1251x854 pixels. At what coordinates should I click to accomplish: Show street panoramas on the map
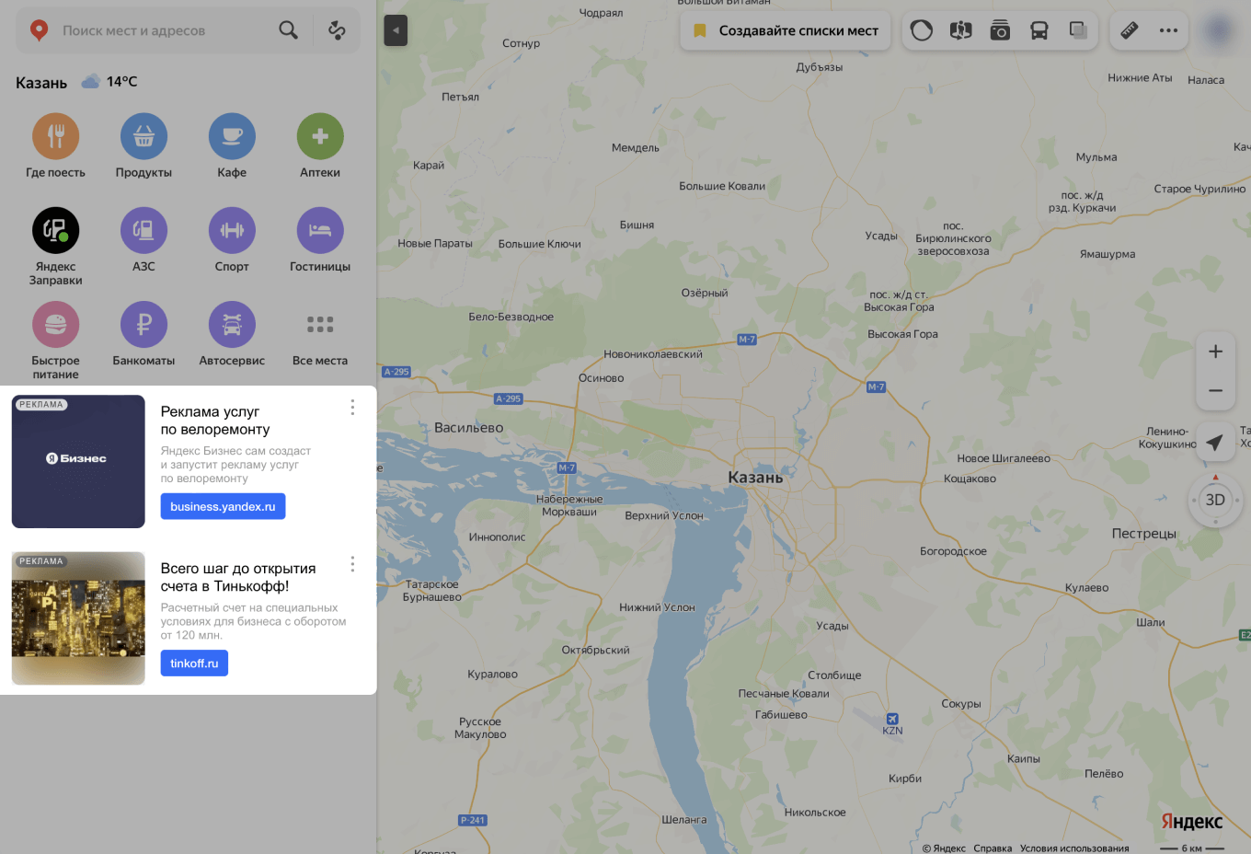[961, 30]
